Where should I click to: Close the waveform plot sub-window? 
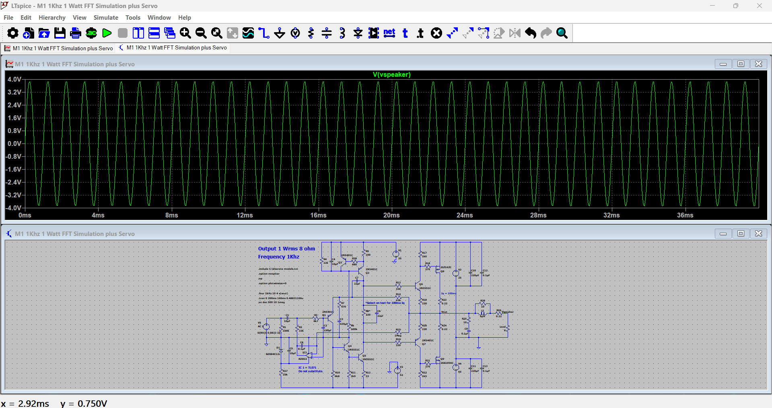pyautogui.click(x=758, y=64)
